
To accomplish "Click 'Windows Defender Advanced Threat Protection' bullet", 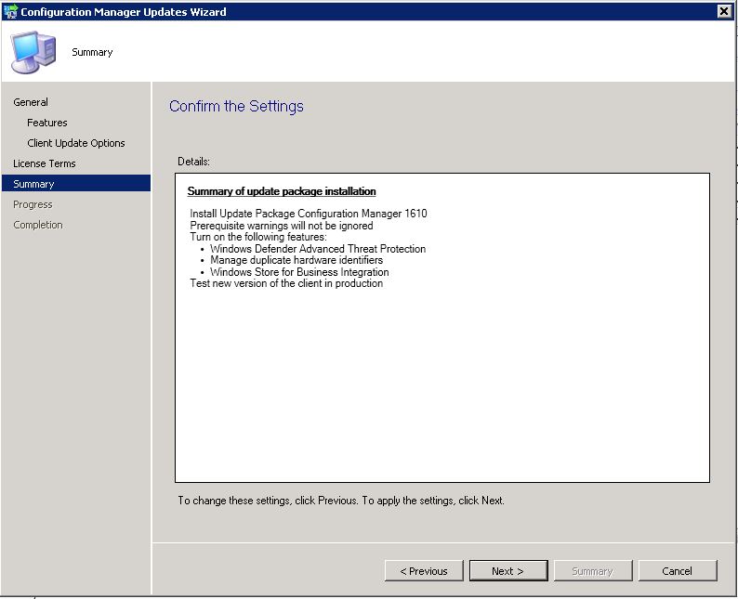I will pos(318,249).
